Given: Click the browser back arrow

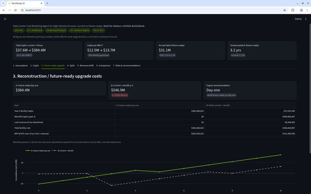Looking at the screenshot, I should coord(4,10).
